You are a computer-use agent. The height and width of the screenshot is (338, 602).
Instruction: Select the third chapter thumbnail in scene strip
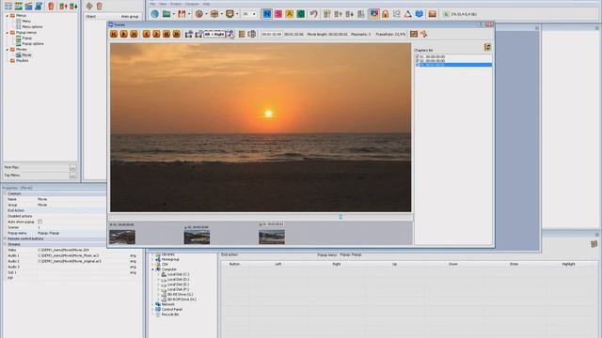pos(272,237)
